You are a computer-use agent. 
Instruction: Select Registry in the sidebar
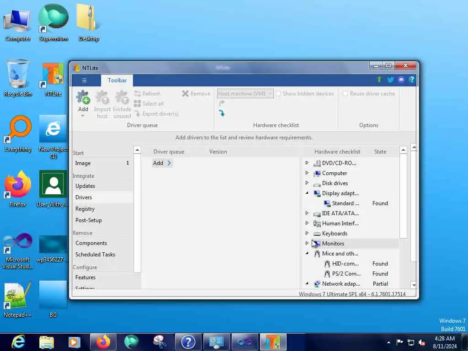tap(102, 208)
